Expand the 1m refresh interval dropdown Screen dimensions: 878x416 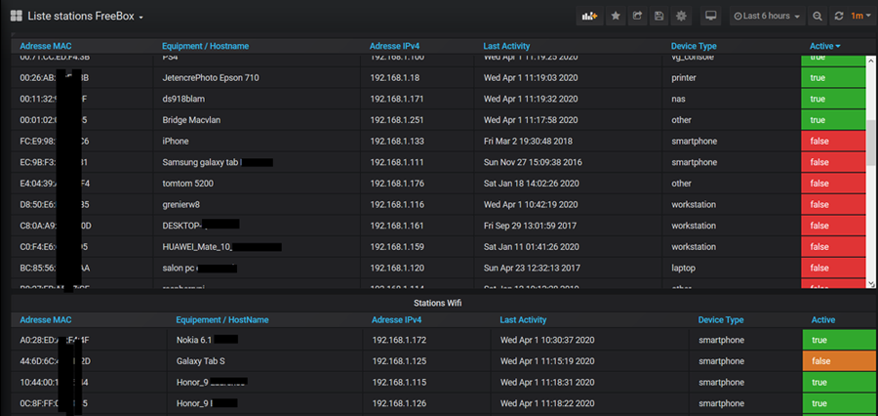(858, 17)
